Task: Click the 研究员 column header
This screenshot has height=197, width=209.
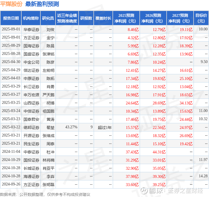Action: coord(48,18)
